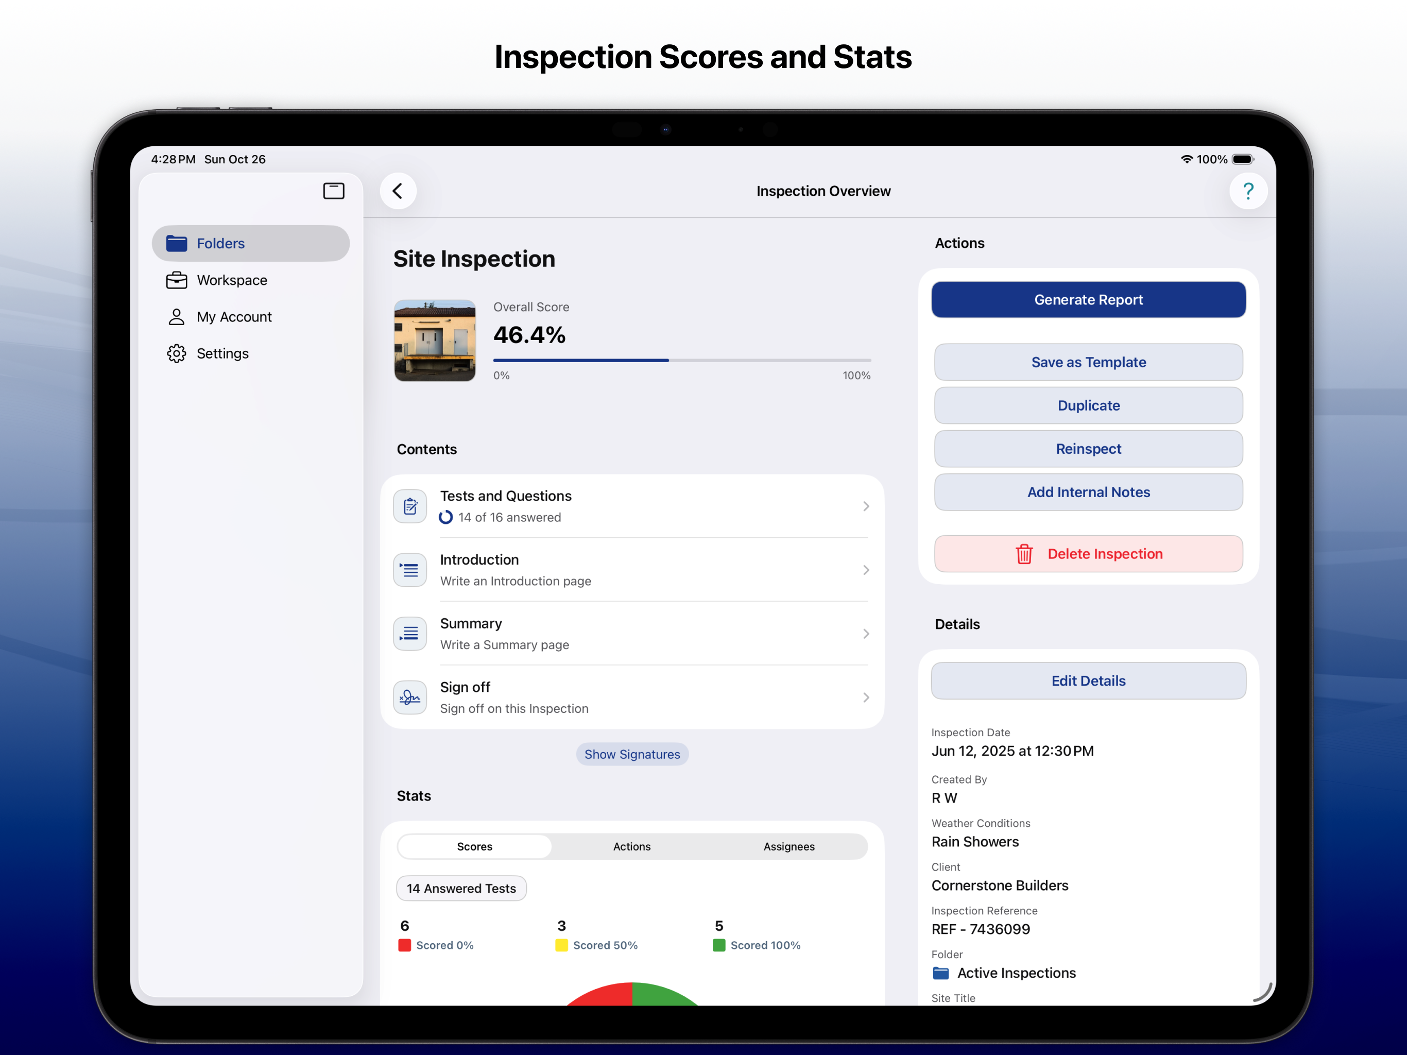Click the Delete Inspection button
Screen dimensions: 1407x1055
click(x=1088, y=554)
